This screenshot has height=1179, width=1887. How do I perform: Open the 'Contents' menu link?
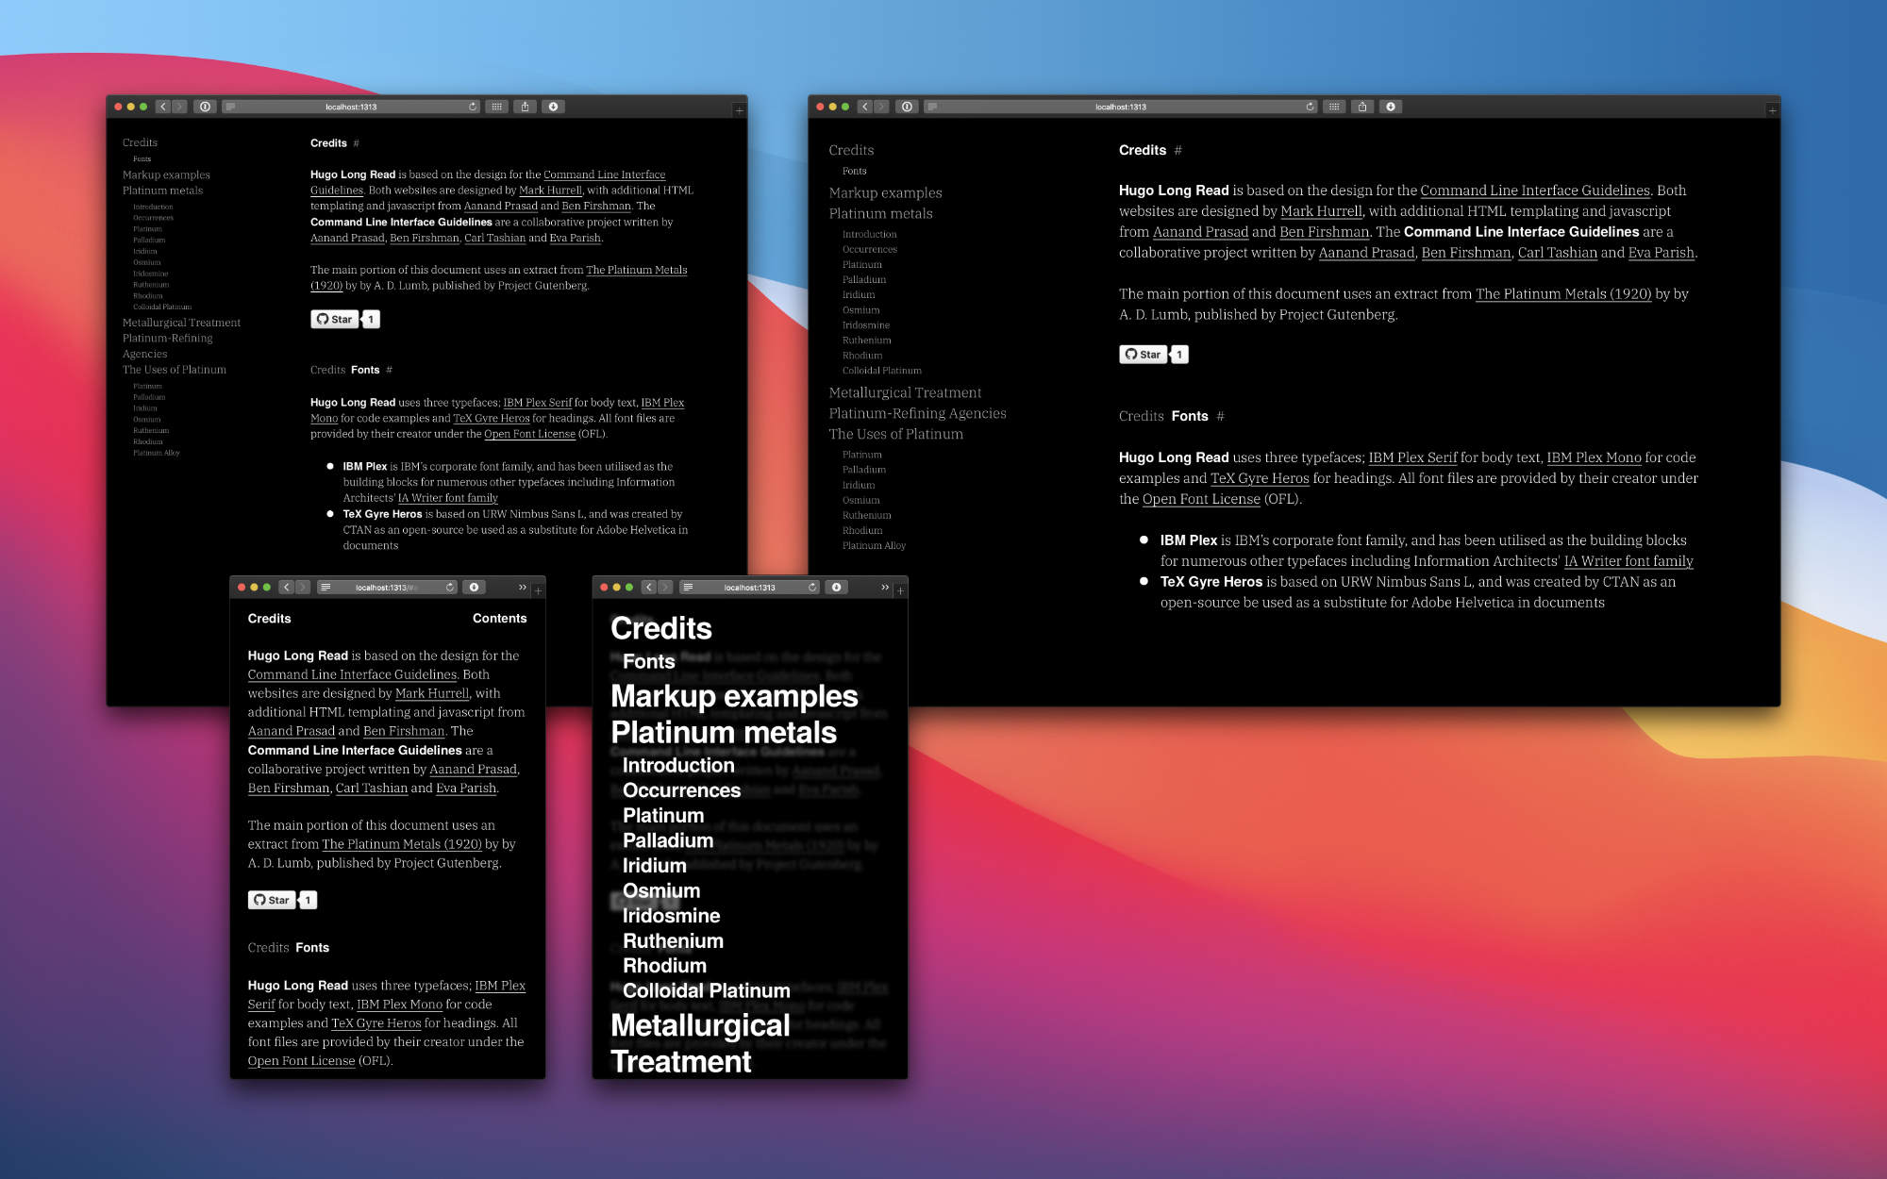(499, 618)
